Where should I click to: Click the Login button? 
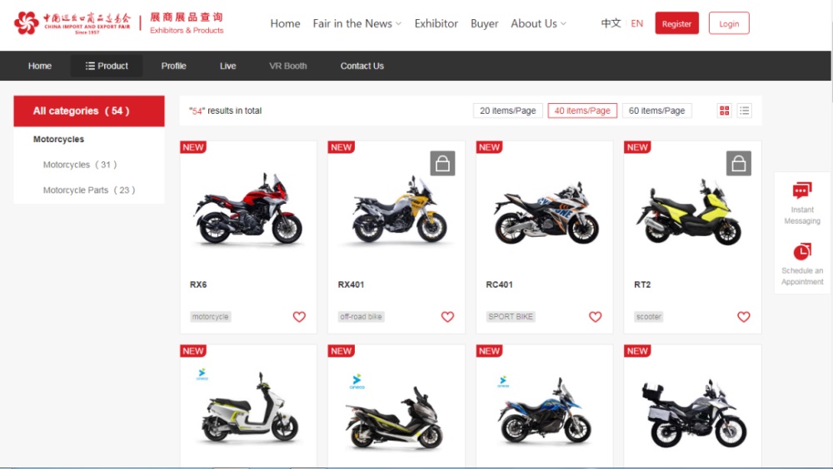click(x=728, y=23)
